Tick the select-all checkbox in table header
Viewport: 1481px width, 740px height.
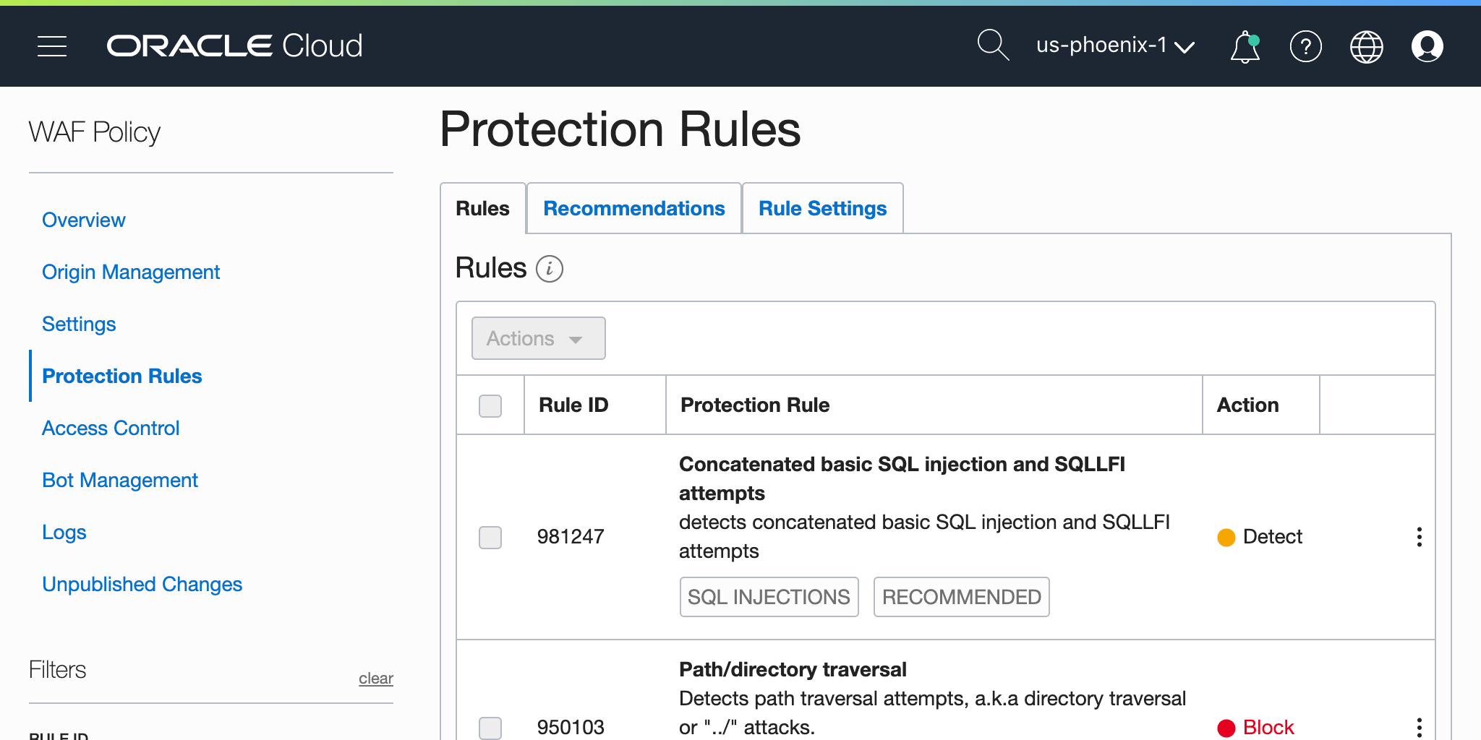490,405
